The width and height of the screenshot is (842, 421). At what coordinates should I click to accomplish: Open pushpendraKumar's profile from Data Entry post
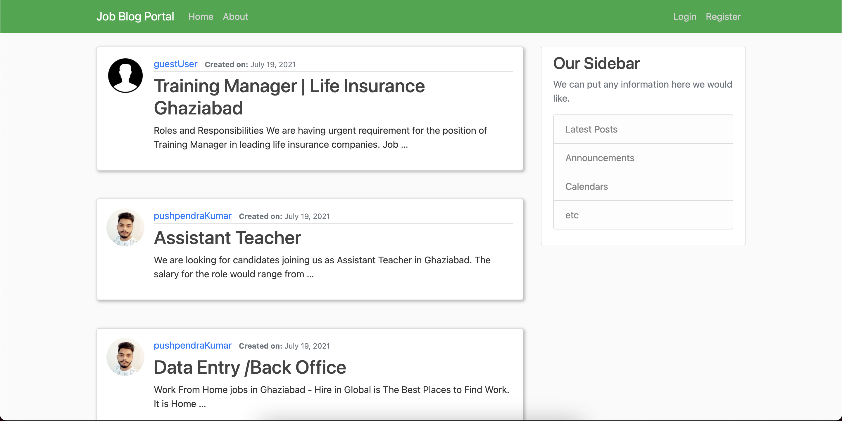tap(193, 346)
